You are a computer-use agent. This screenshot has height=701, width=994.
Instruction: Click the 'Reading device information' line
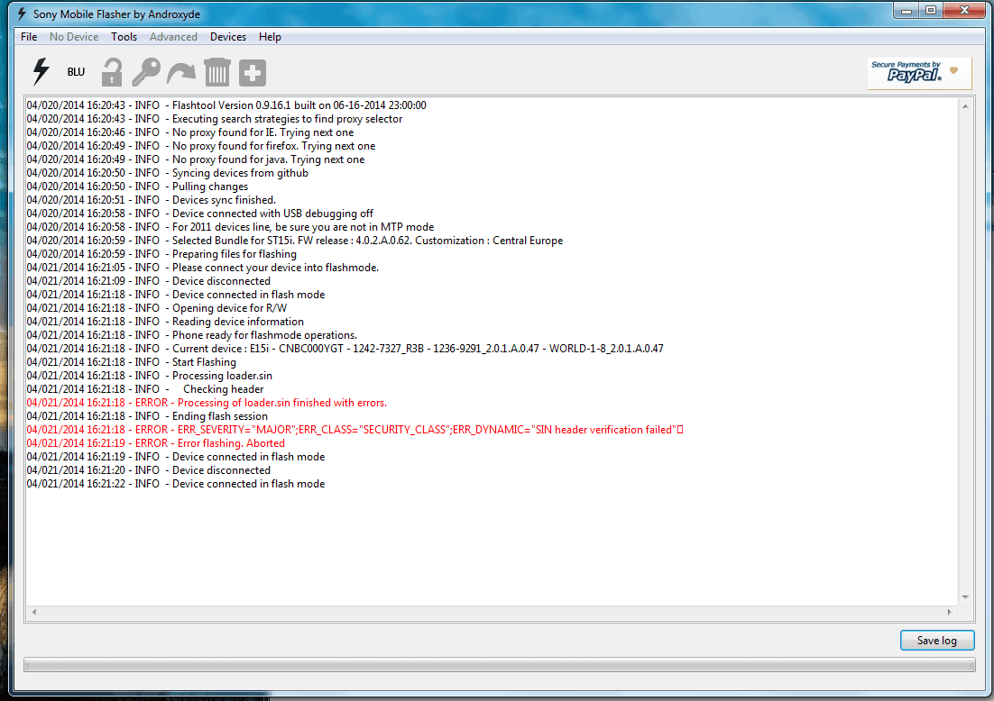(x=165, y=321)
